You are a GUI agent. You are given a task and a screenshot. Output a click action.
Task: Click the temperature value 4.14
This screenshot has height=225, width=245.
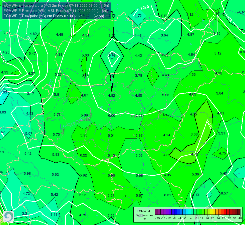(167, 135)
